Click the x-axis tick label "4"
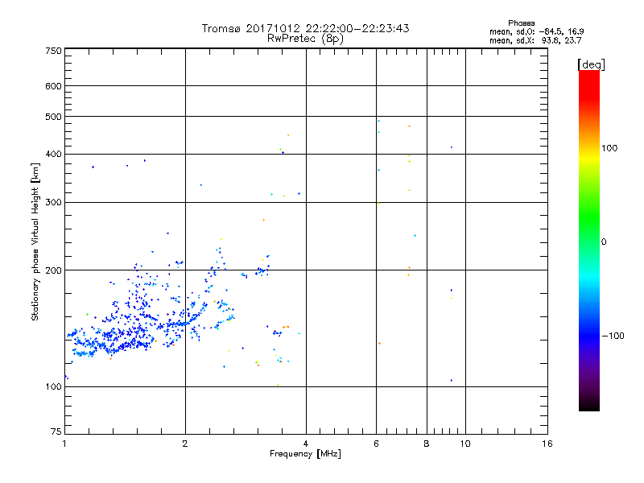This screenshot has width=644, height=483. (306, 444)
